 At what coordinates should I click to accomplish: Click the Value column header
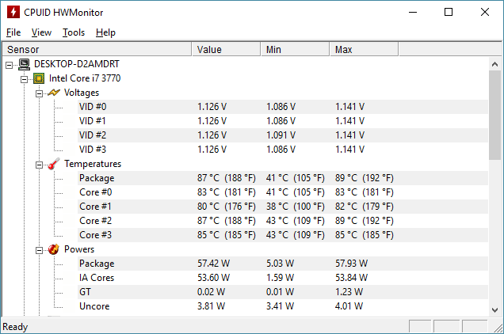pyautogui.click(x=227, y=49)
